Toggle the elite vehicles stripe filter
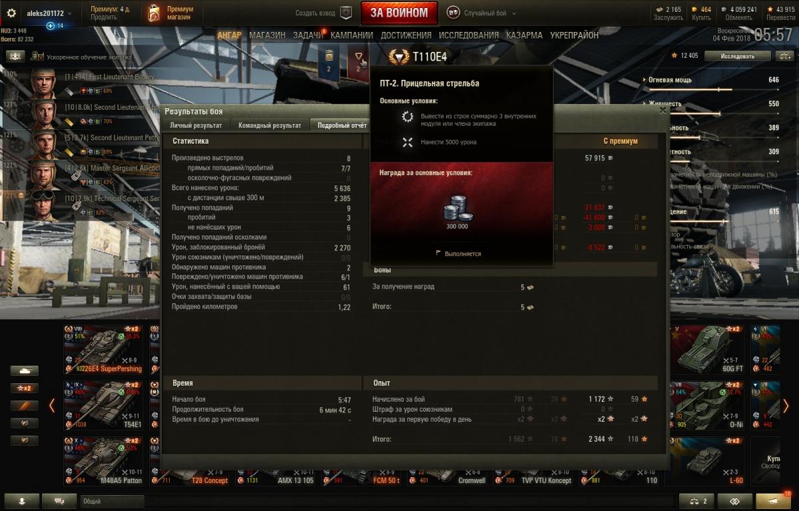This screenshot has width=799, height=511. 25,405
